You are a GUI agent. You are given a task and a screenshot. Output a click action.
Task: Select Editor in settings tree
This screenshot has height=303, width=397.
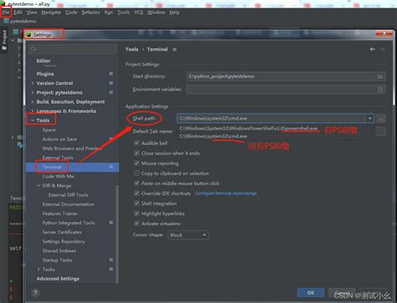44,60
